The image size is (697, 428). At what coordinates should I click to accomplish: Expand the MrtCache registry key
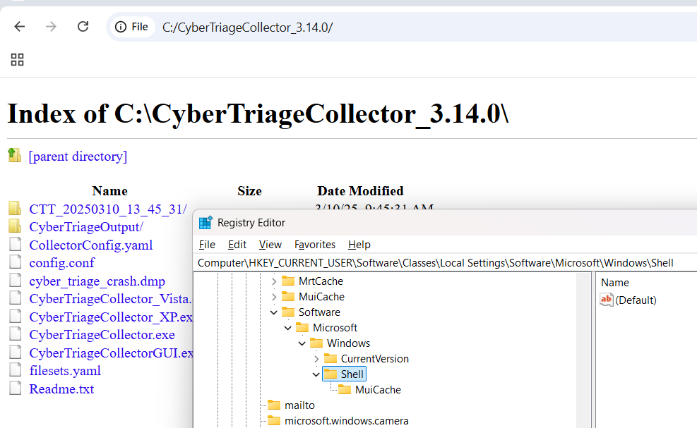[274, 281]
